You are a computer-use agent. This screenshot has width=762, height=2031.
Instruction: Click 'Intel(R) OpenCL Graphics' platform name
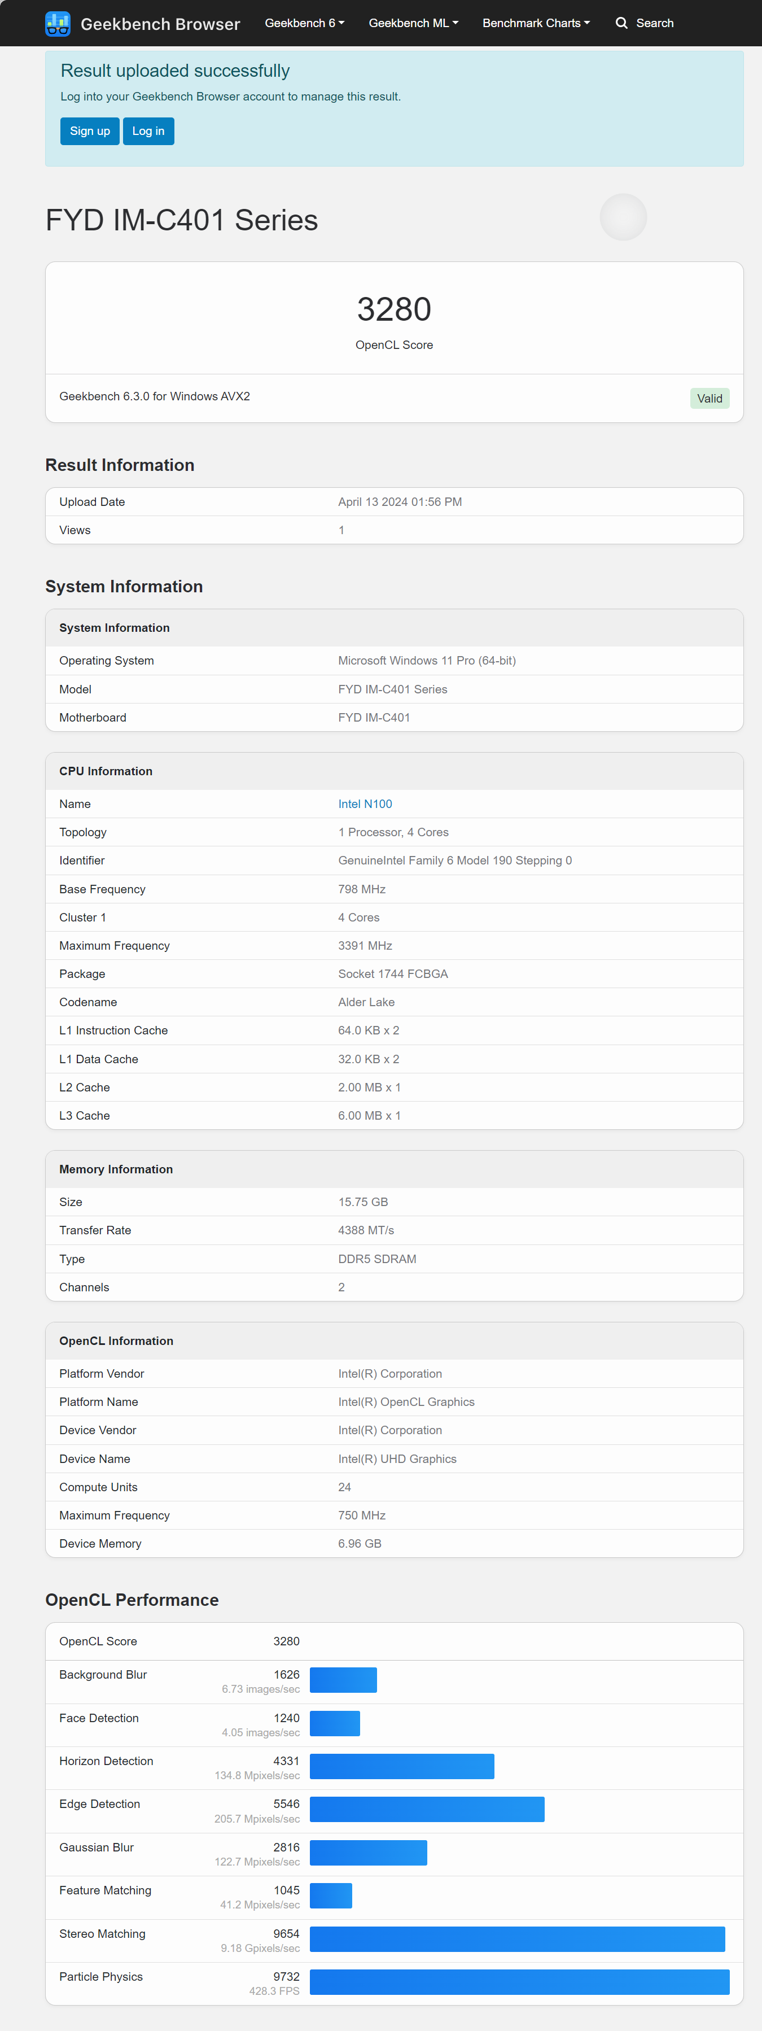point(406,1401)
